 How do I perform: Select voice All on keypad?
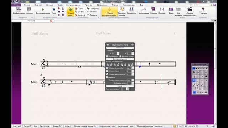pos(206,92)
